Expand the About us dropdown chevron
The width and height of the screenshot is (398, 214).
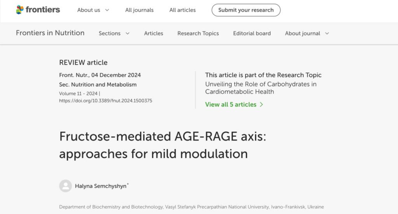point(107,10)
